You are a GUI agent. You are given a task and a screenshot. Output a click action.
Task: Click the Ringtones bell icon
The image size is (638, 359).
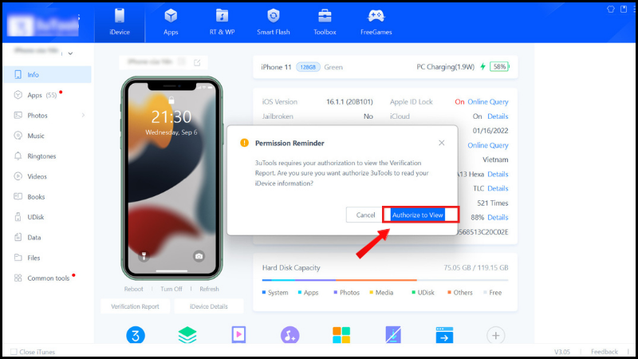pyautogui.click(x=18, y=156)
